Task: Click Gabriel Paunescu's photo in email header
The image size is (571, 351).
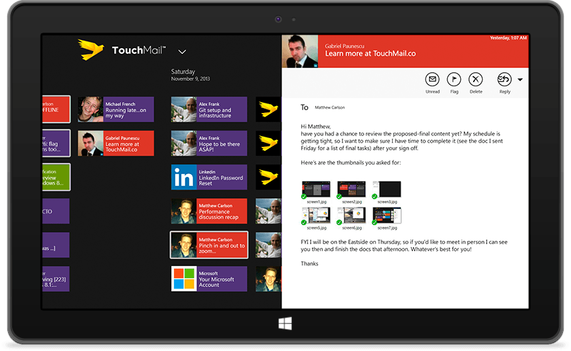Action: pos(300,52)
